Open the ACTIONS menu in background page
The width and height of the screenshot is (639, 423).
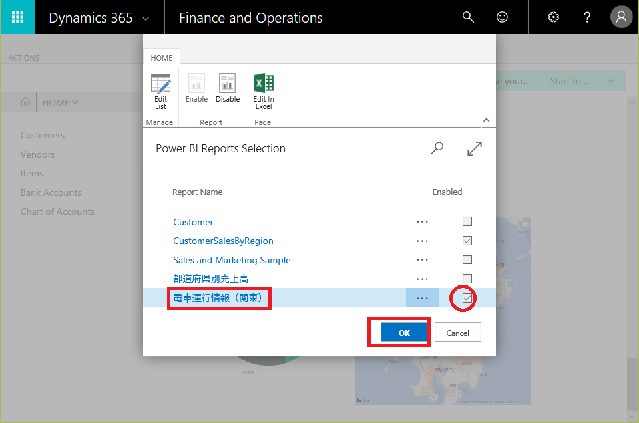[x=24, y=58]
